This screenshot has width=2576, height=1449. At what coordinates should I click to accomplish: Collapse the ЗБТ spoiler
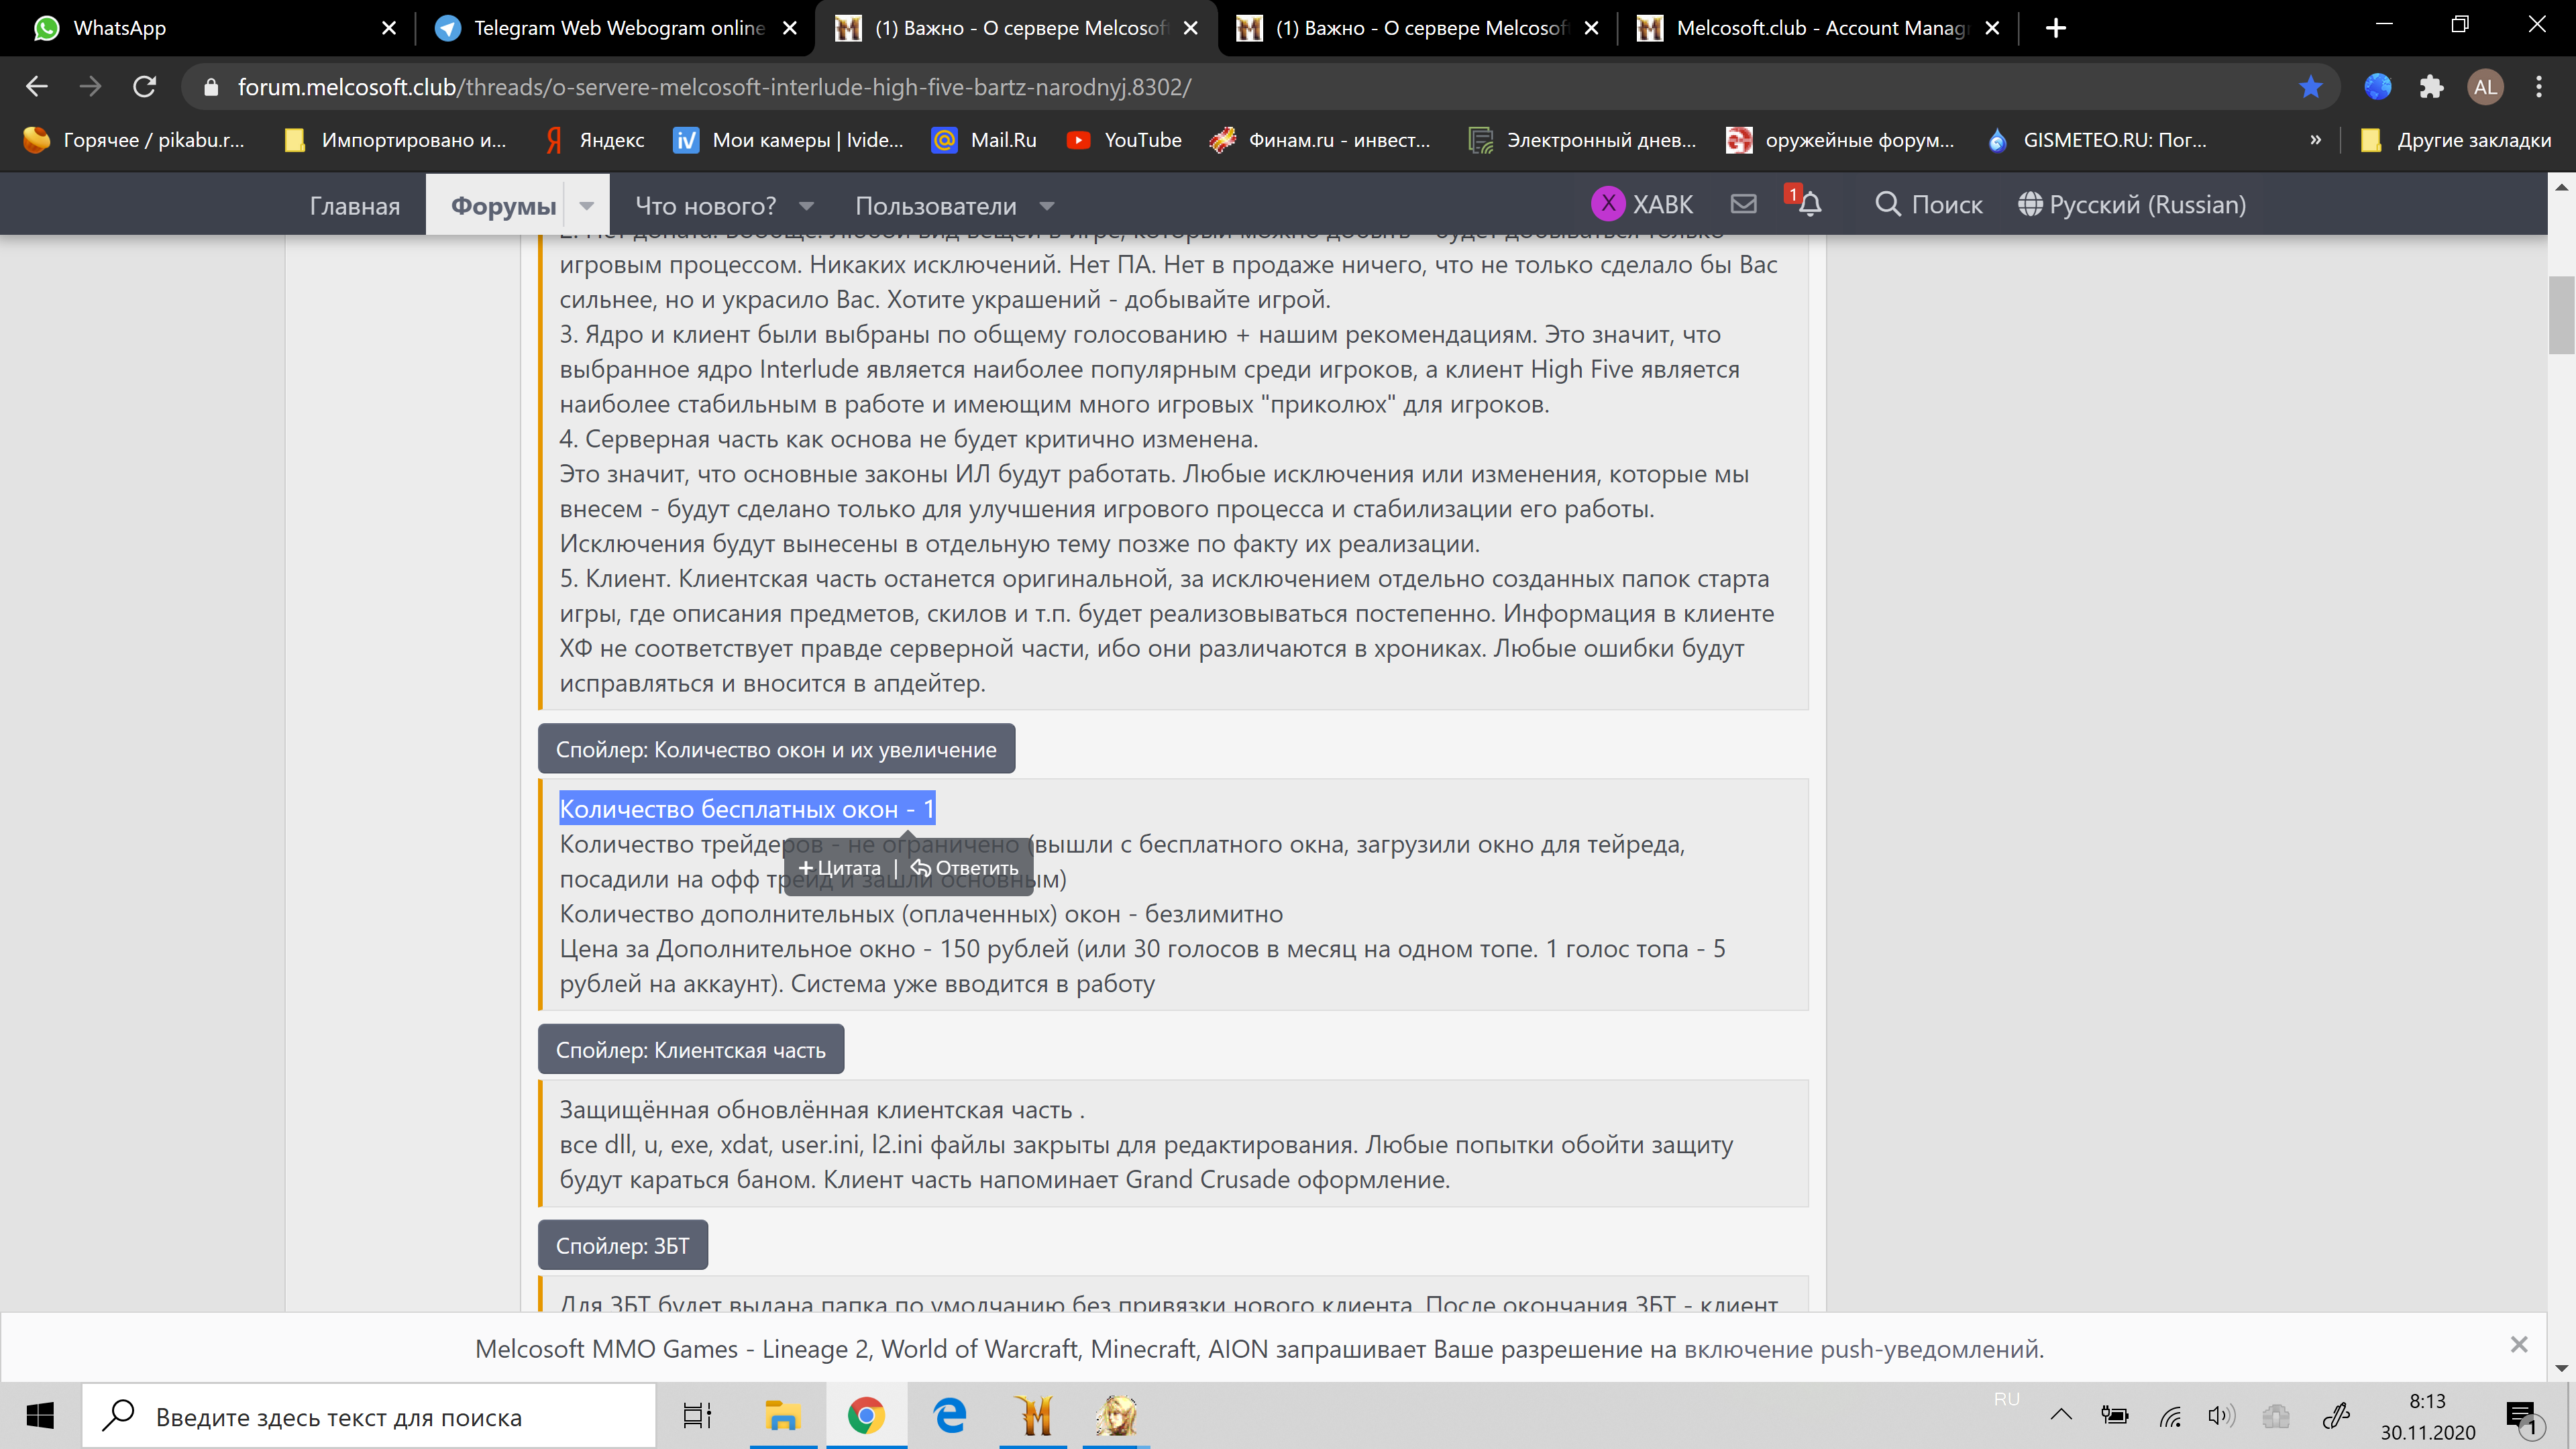pos(622,1245)
